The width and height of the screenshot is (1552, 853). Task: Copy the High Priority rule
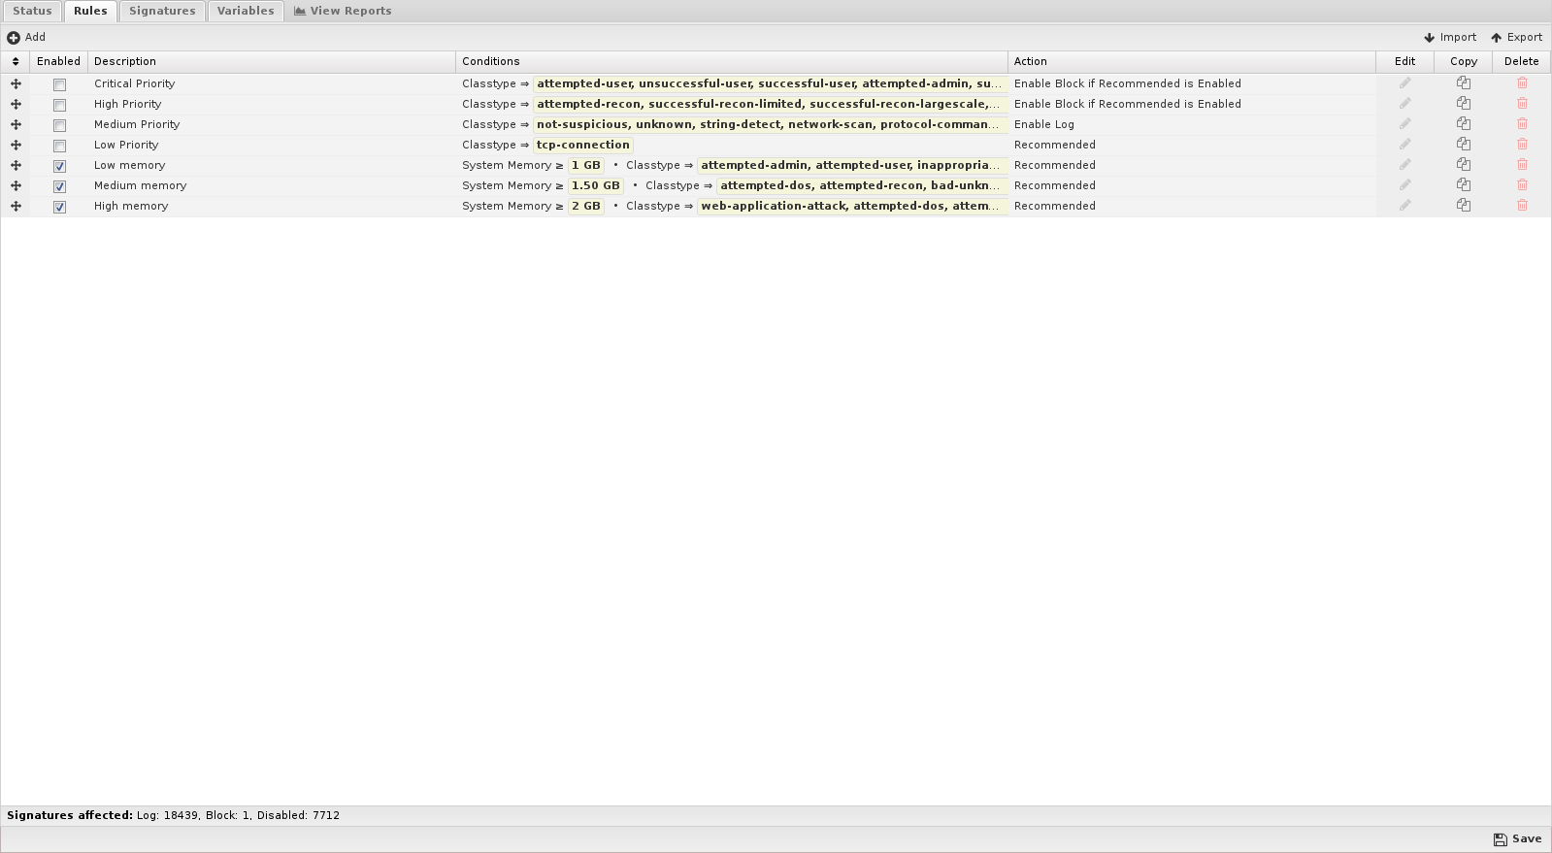[x=1464, y=104]
